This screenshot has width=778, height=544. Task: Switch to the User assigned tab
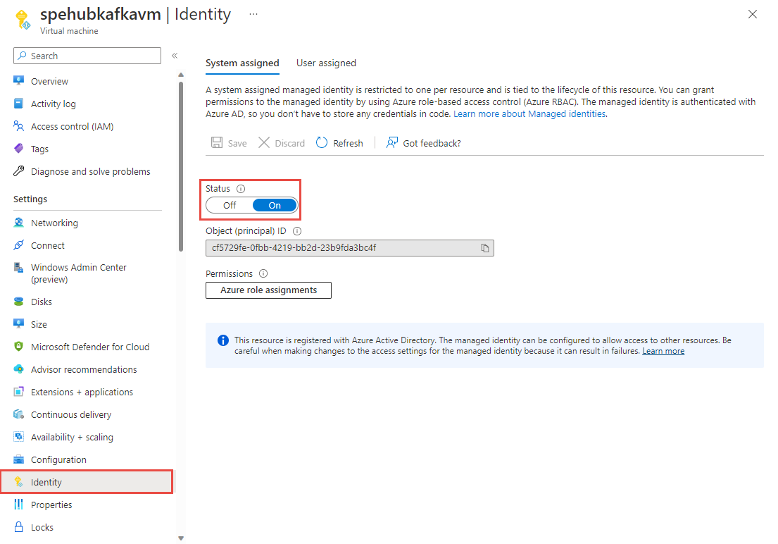326,63
